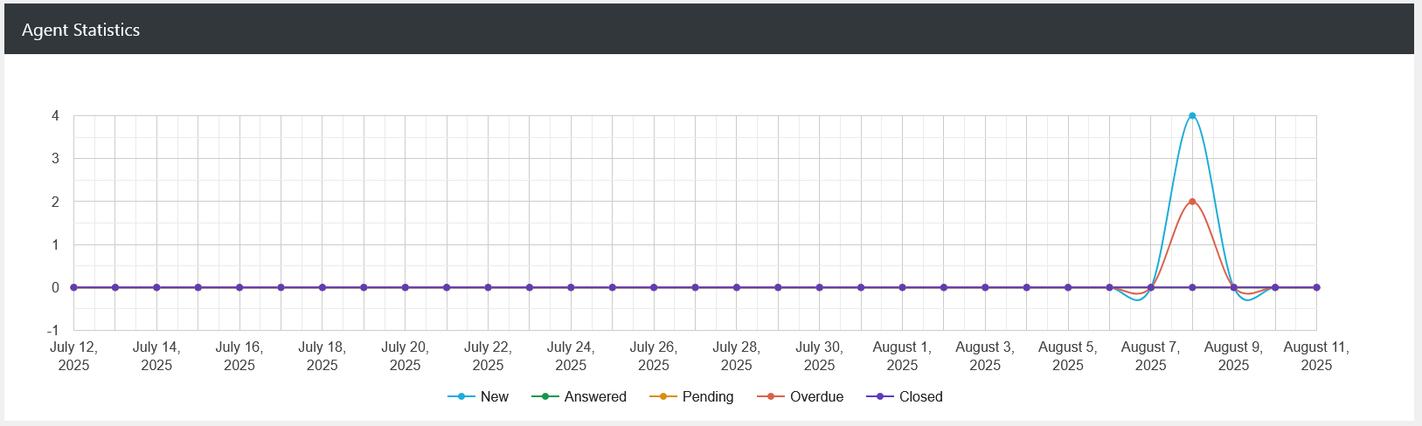Click the blue New legend marker
The image size is (1422, 426).
461,396
